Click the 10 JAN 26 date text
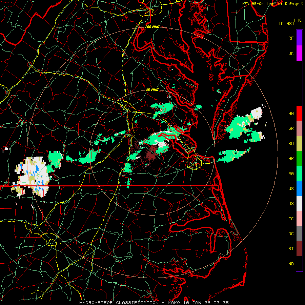Image resolution: width=305 pixels, height=305 pixels. (197, 303)
